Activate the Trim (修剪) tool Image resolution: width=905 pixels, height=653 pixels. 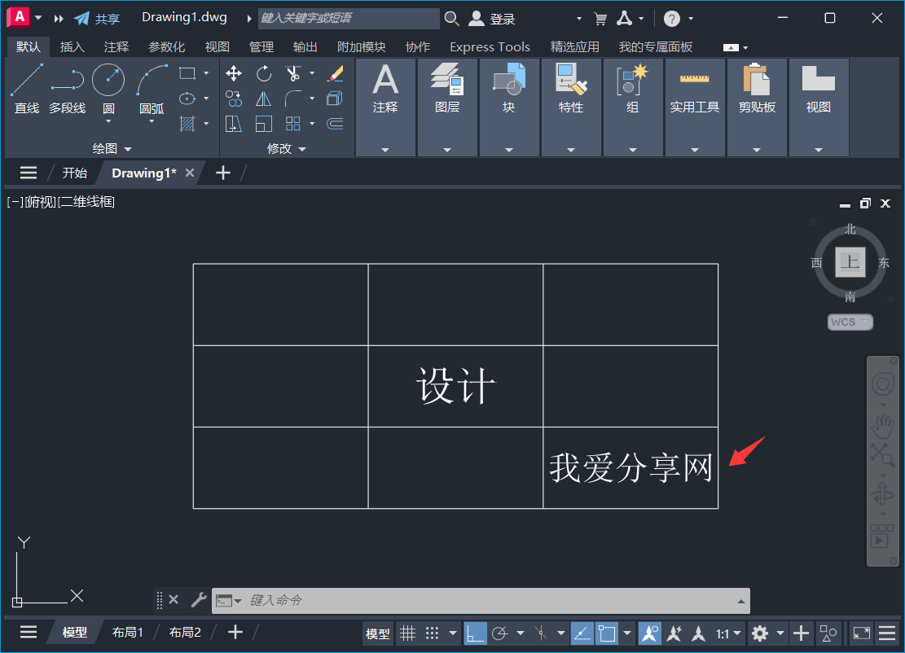pyautogui.click(x=293, y=73)
